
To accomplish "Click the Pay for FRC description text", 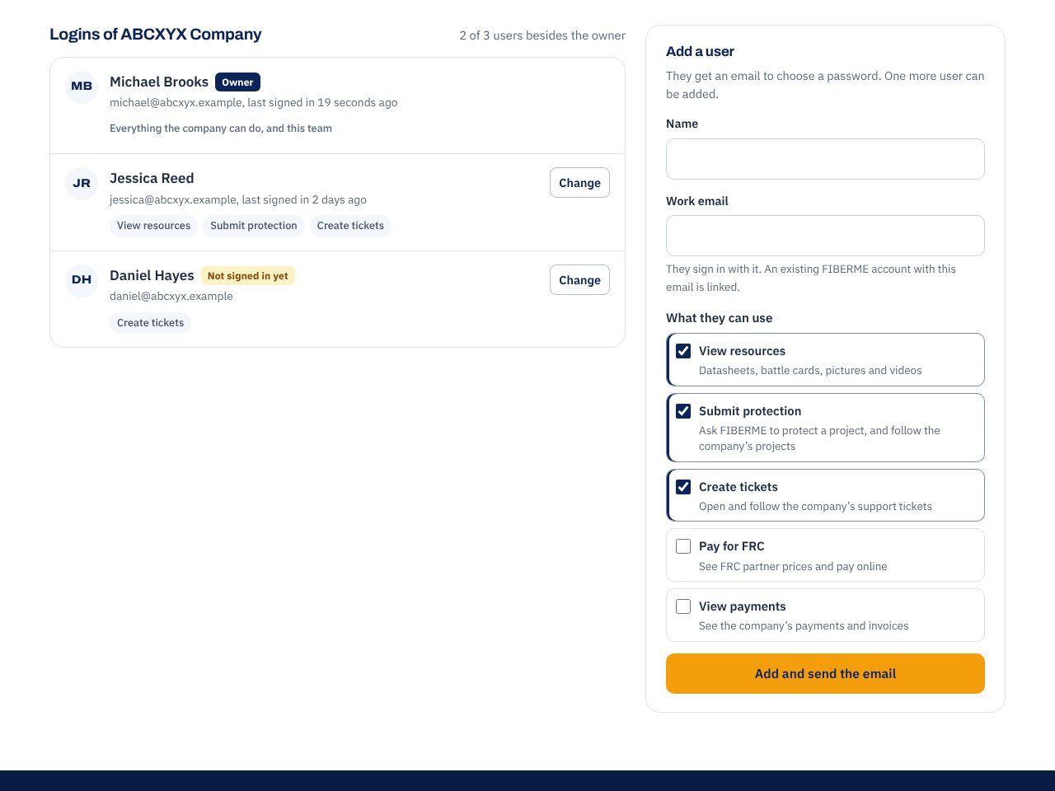I will (793, 567).
